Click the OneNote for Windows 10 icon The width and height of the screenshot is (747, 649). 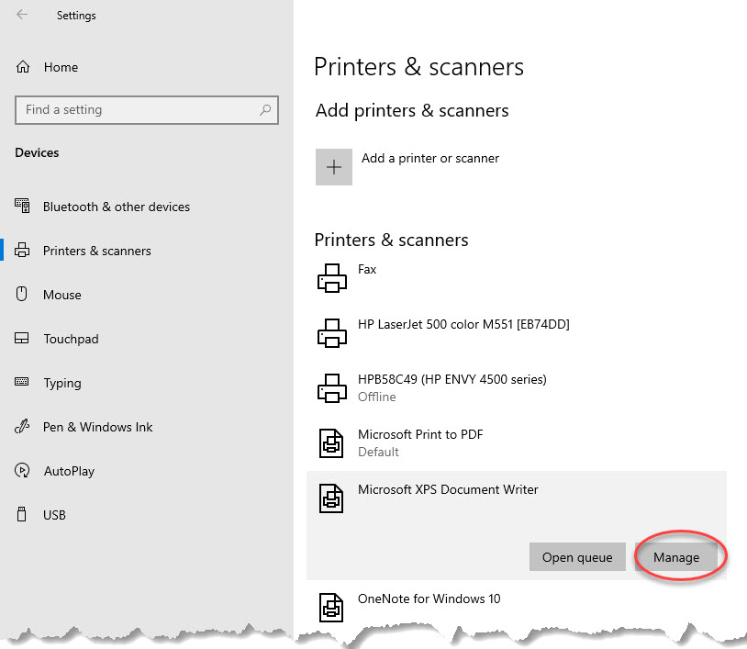coord(331,608)
